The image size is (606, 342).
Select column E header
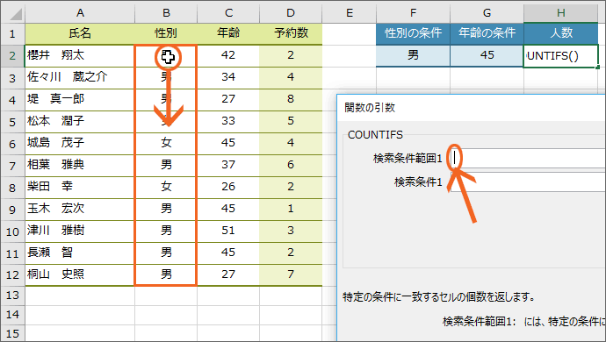(350, 13)
